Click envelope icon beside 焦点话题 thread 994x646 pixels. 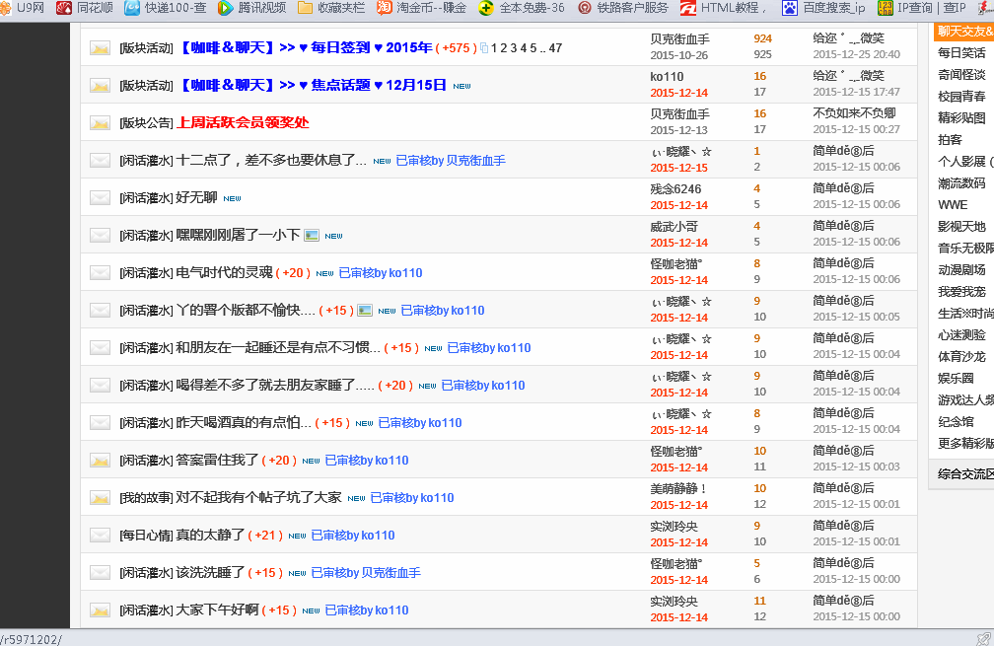[x=100, y=86]
